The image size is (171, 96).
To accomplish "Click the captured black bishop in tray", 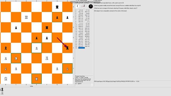I will pyautogui.click(x=2, y=89).
